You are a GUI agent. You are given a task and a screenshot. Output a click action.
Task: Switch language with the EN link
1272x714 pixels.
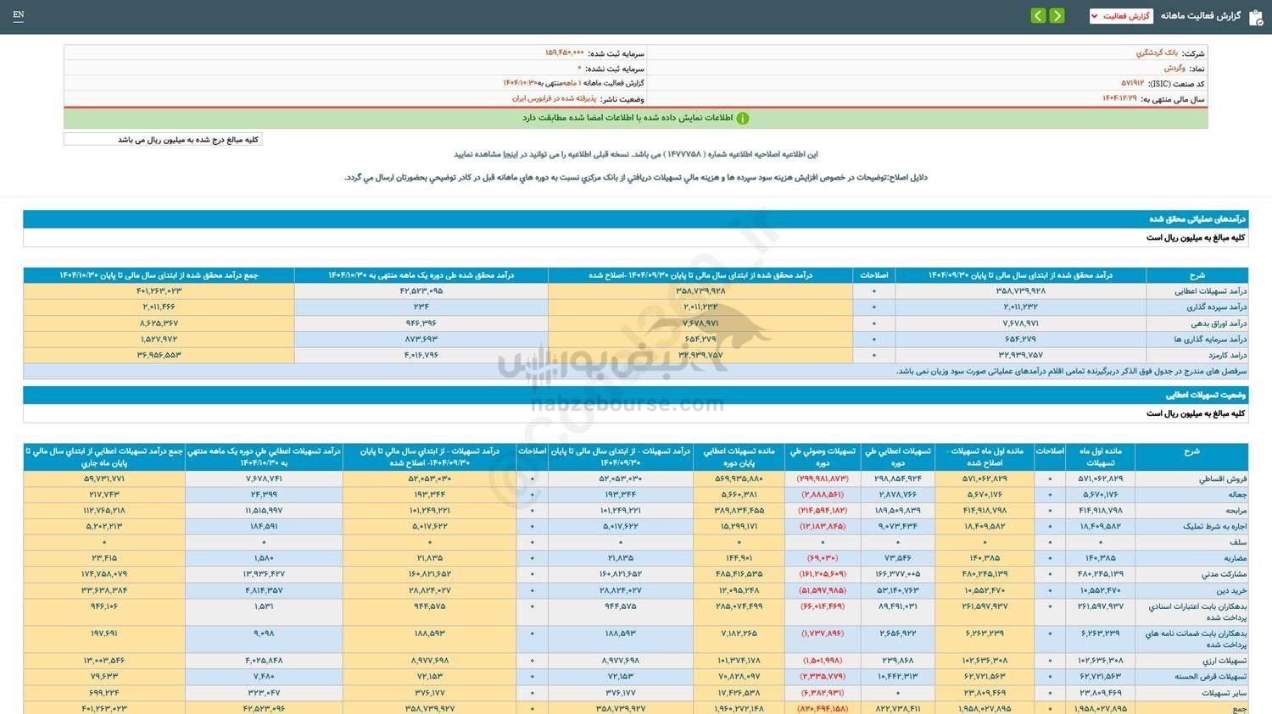[19, 15]
